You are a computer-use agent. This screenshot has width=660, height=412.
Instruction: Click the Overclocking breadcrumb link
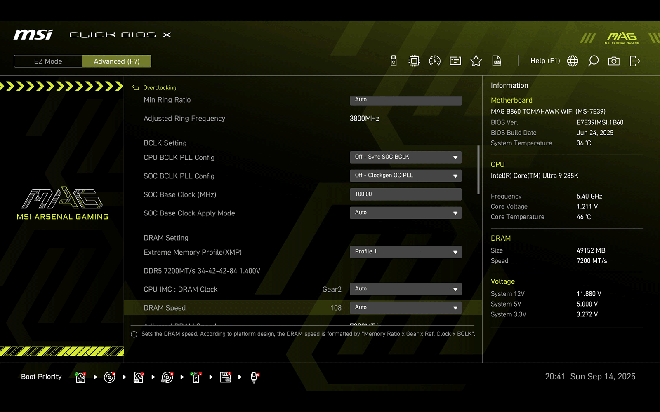coord(160,87)
